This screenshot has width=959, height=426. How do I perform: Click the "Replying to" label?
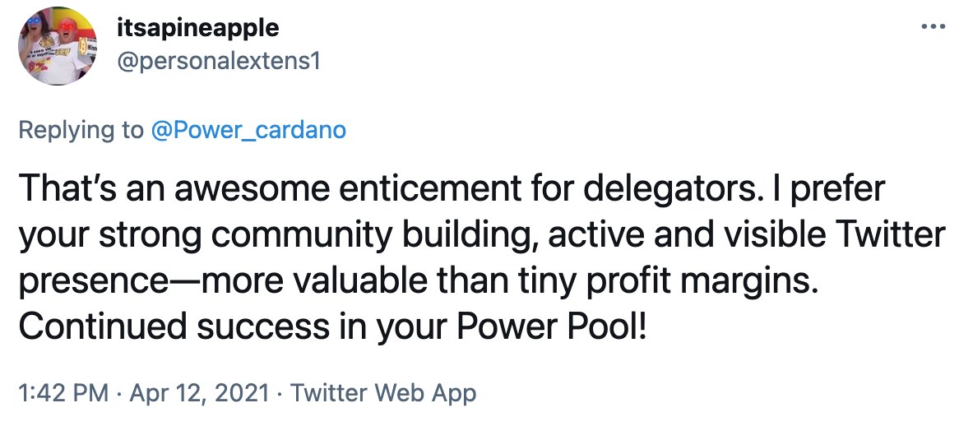tap(79, 130)
